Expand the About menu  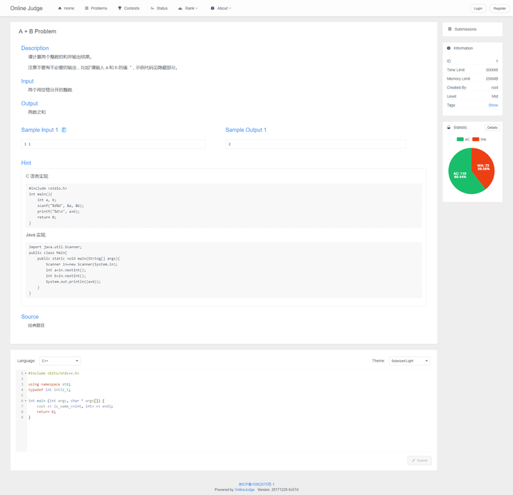click(223, 9)
